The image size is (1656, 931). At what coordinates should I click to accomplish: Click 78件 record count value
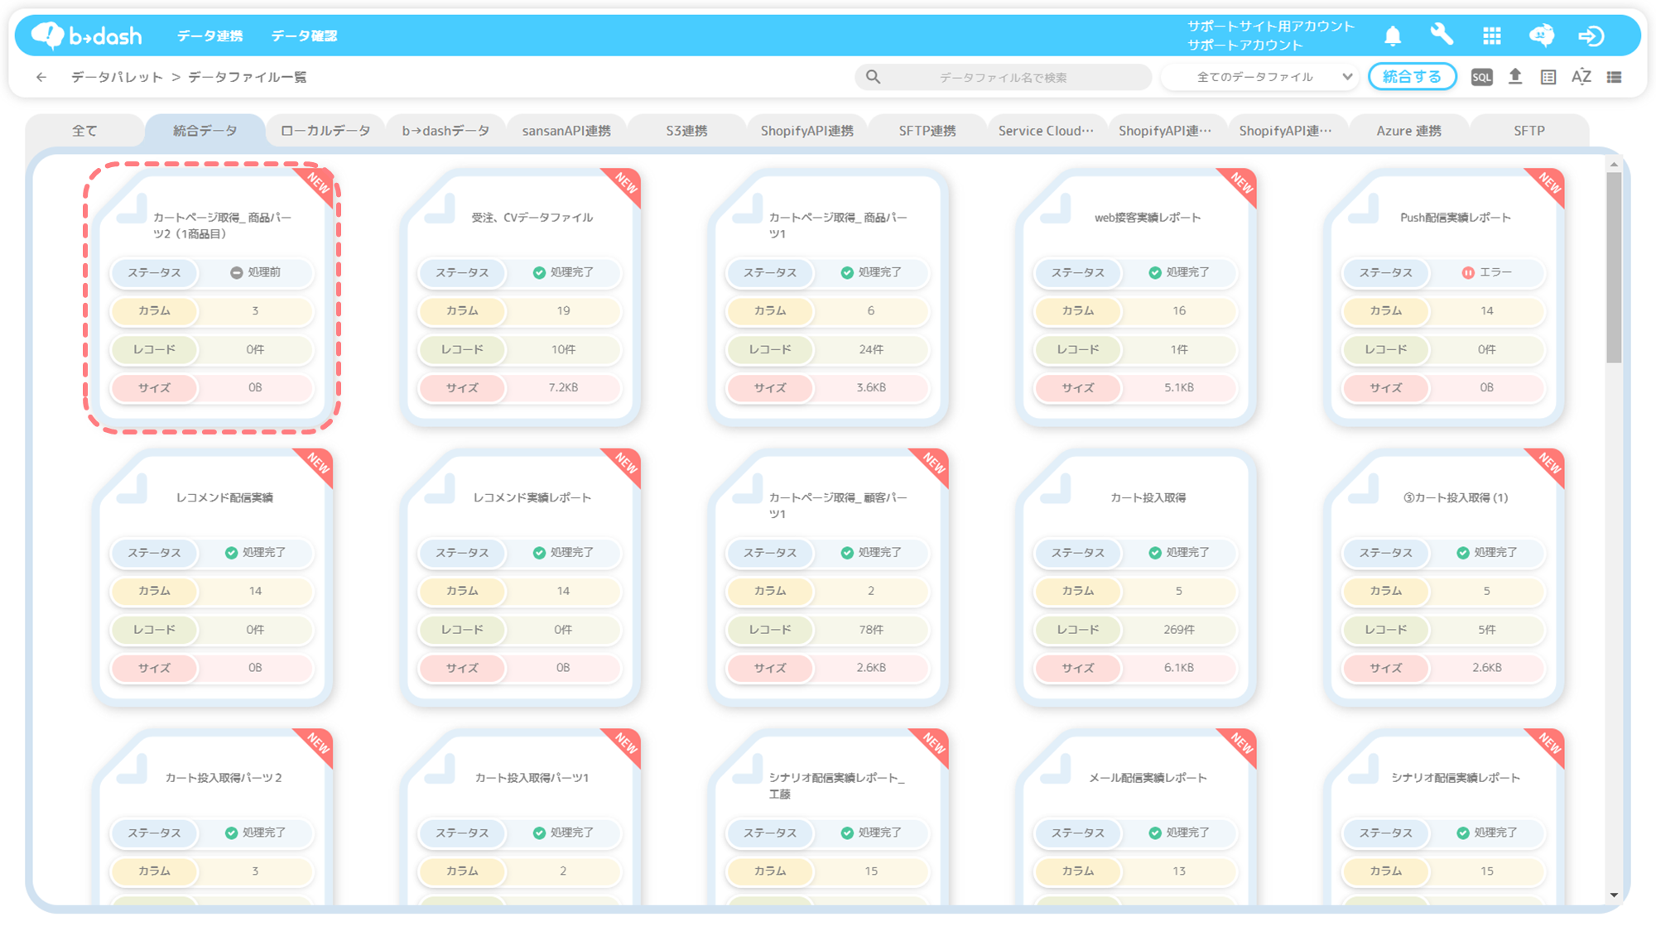pos(871,630)
